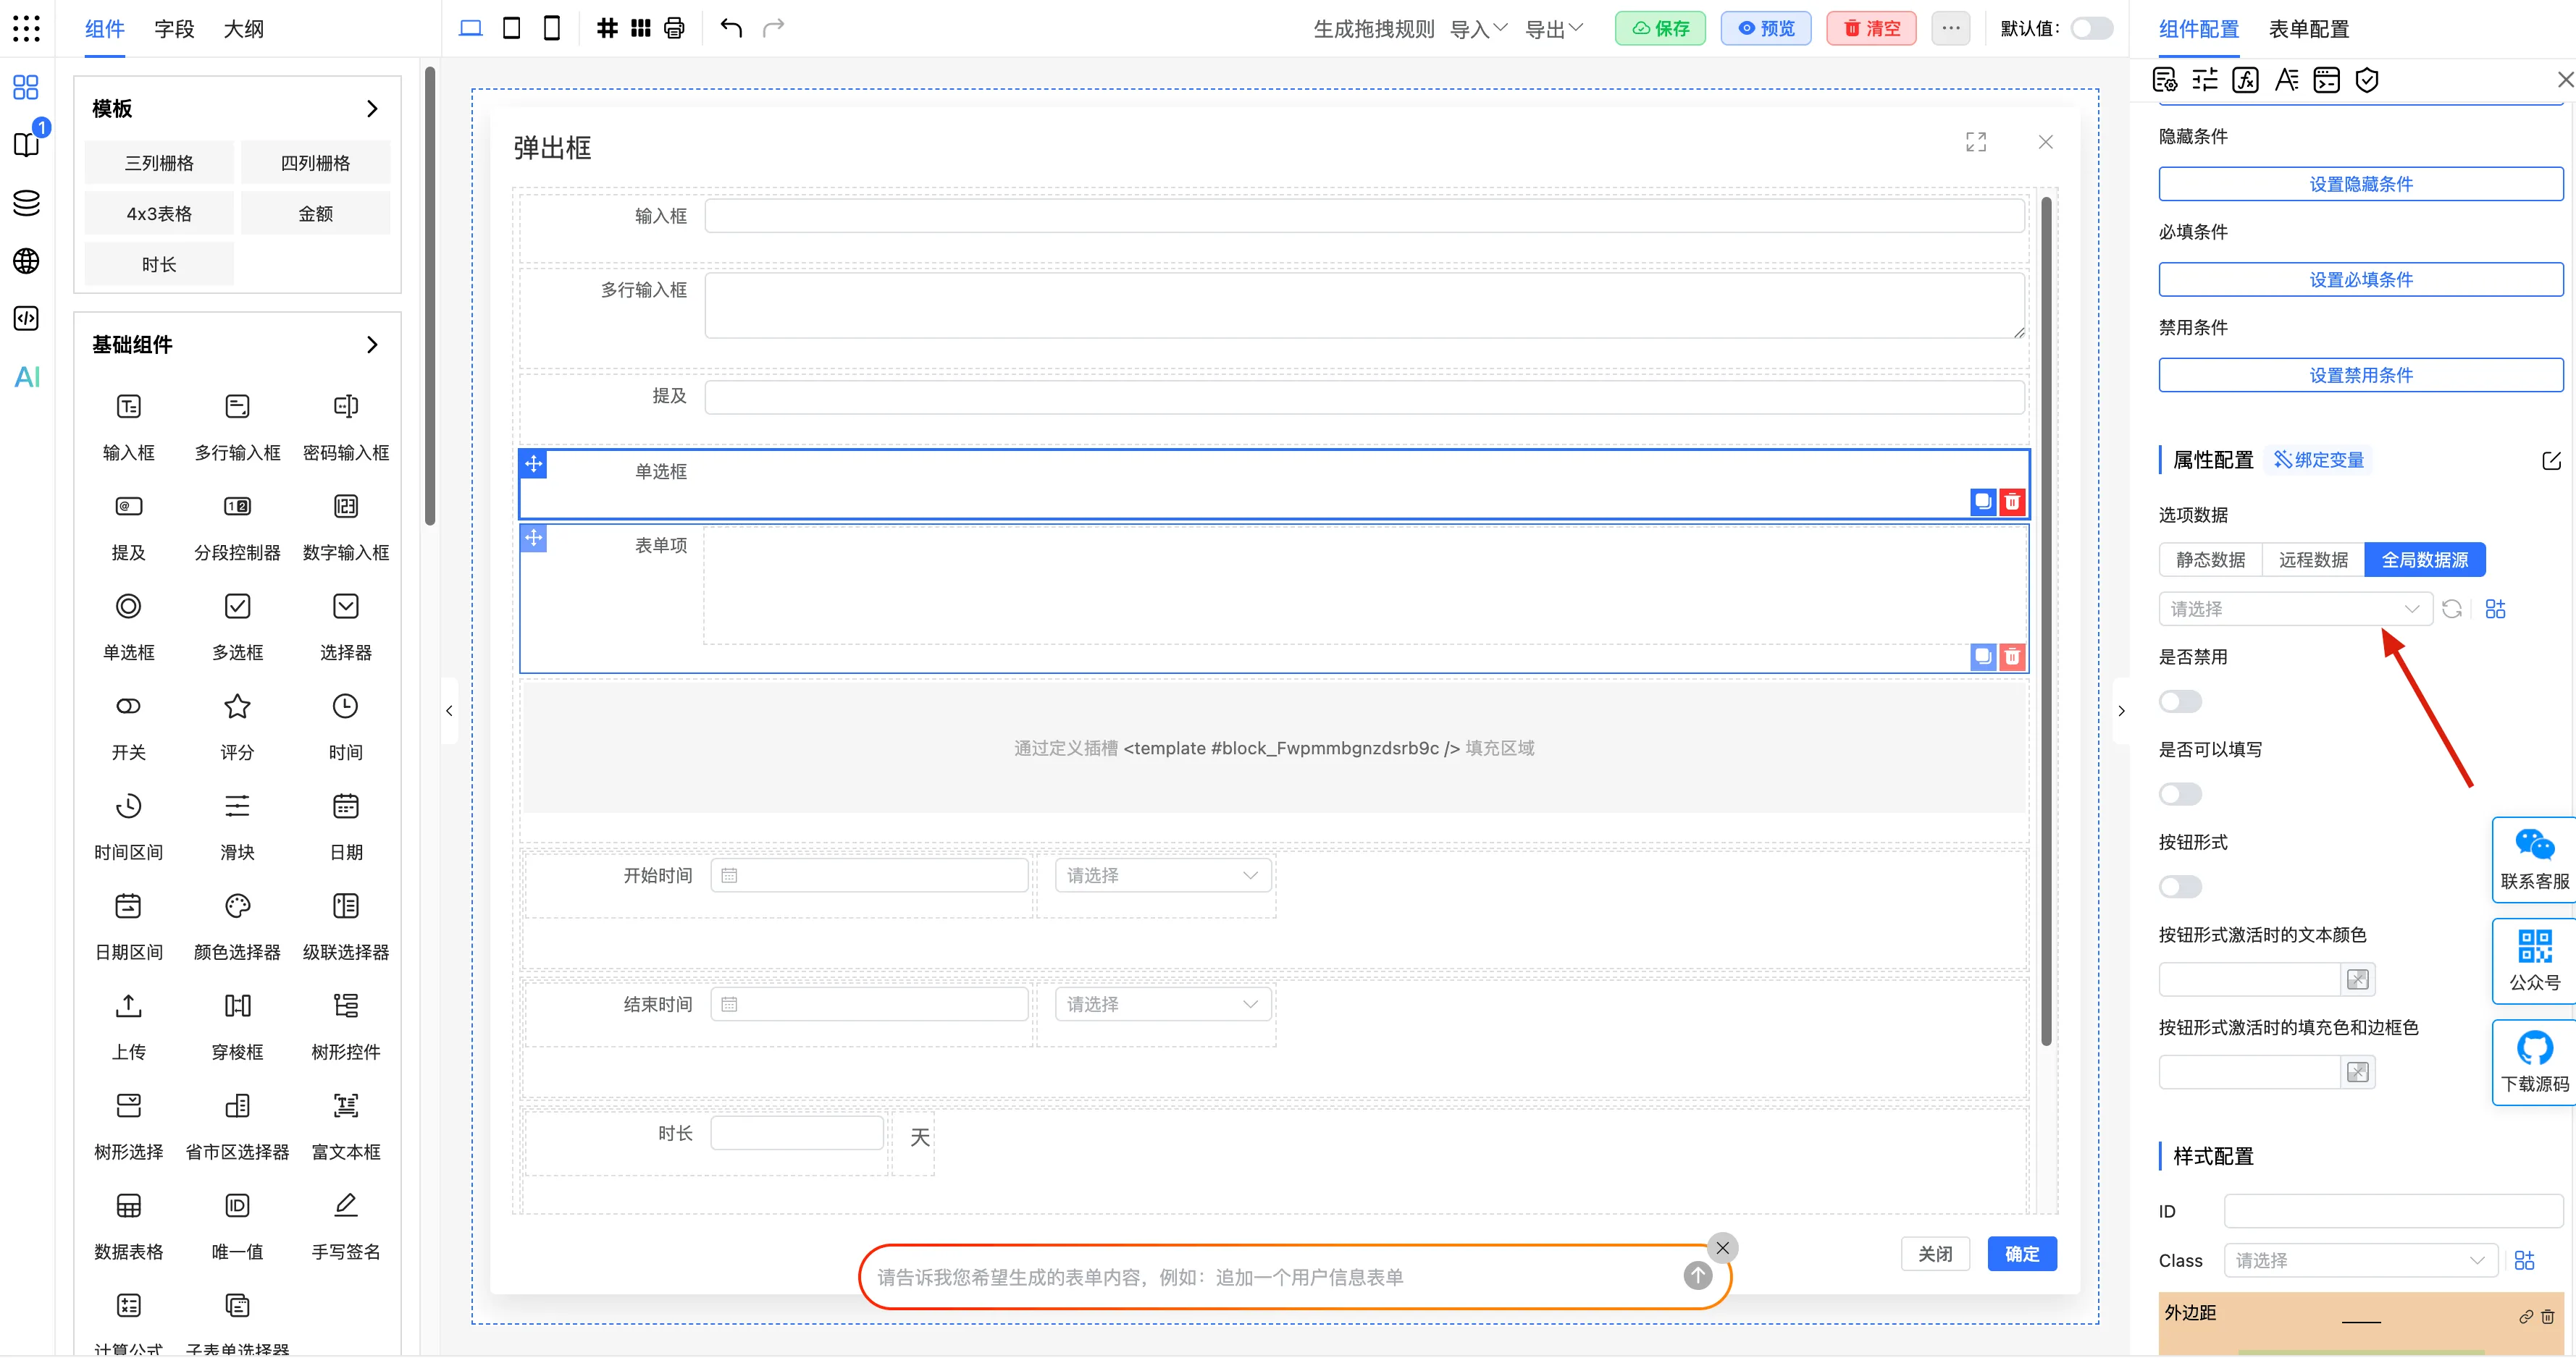Click the 设置隐藏条件 button
2576x1358 pixels.
coord(2360,184)
